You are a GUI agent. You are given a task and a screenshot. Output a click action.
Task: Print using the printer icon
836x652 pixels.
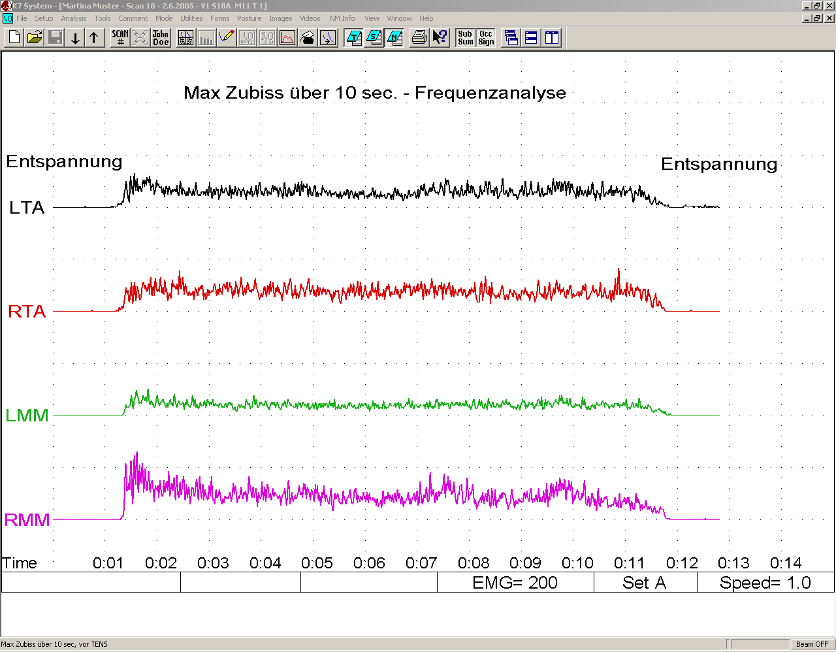pos(419,38)
